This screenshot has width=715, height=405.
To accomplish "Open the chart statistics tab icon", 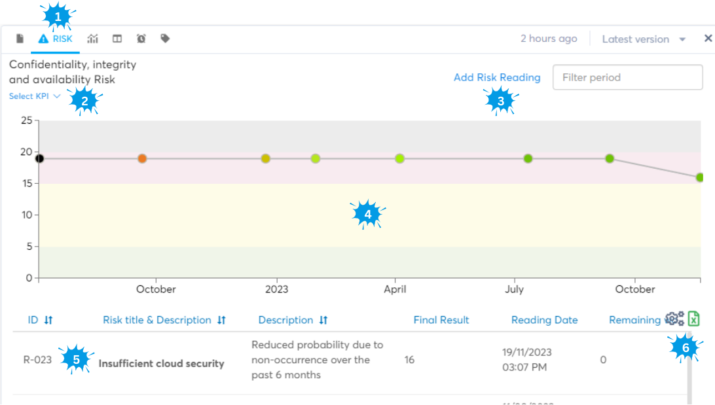I will point(93,39).
